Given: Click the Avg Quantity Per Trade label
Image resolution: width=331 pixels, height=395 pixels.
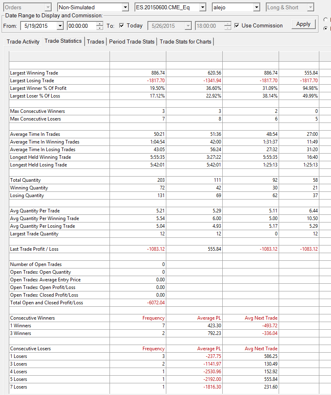Looking at the screenshot, I should pyautogui.click(x=35, y=210).
